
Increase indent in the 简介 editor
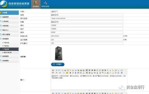pyautogui.click(x=103, y=70)
